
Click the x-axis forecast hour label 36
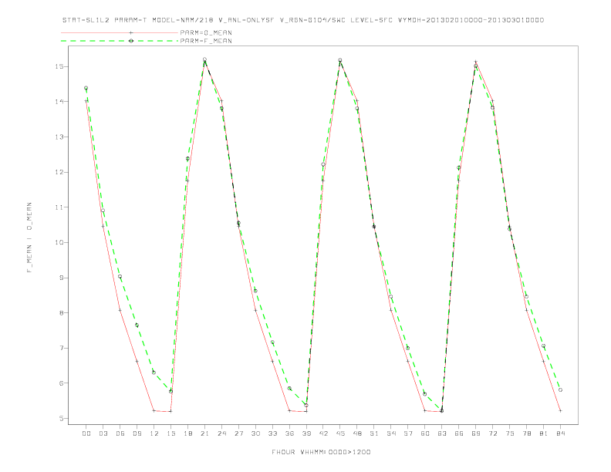tap(289, 433)
